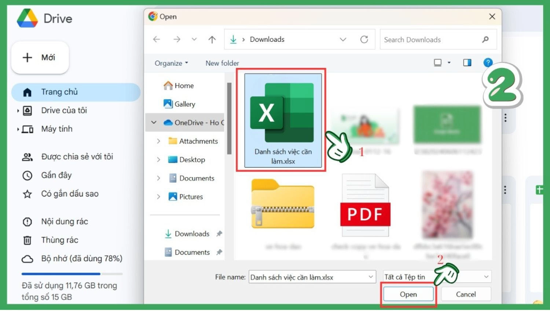Open Drive của tôi in sidebar
The image size is (550, 311).
pyautogui.click(x=64, y=111)
